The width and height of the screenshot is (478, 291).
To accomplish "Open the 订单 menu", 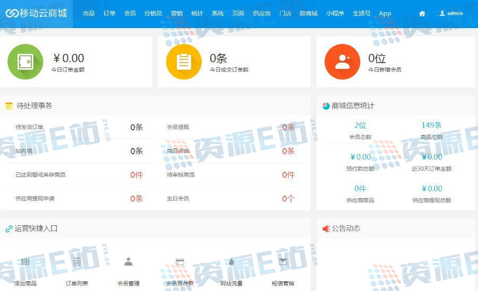I will click(x=109, y=14).
